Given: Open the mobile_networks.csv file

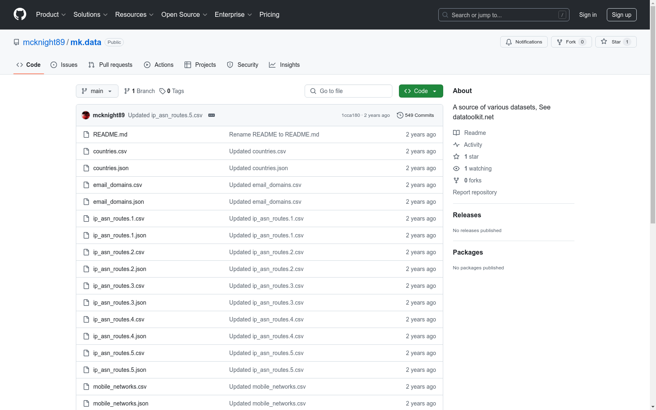Looking at the screenshot, I should [x=120, y=387].
